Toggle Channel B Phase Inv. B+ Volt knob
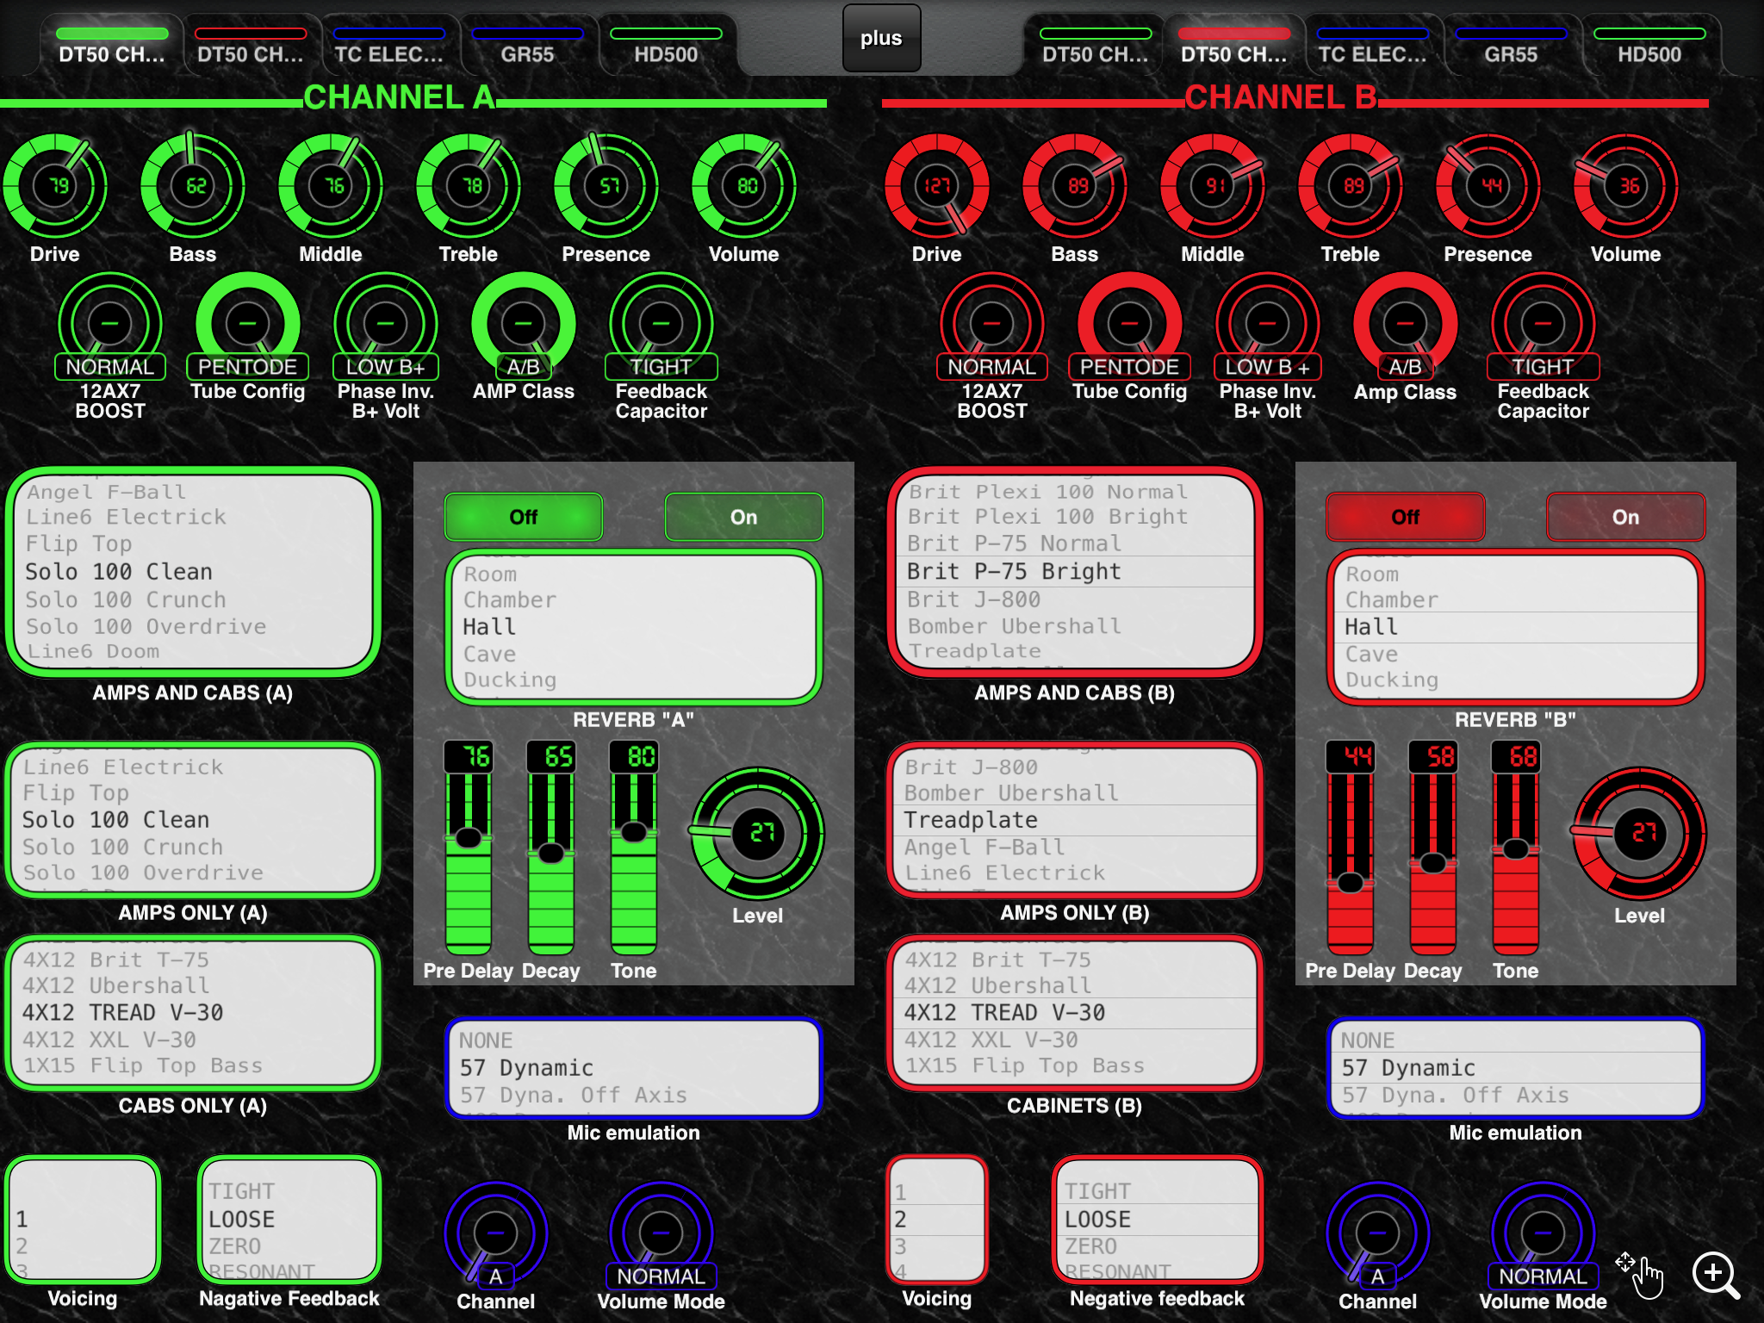1764x1323 pixels. [x=1268, y=325]
